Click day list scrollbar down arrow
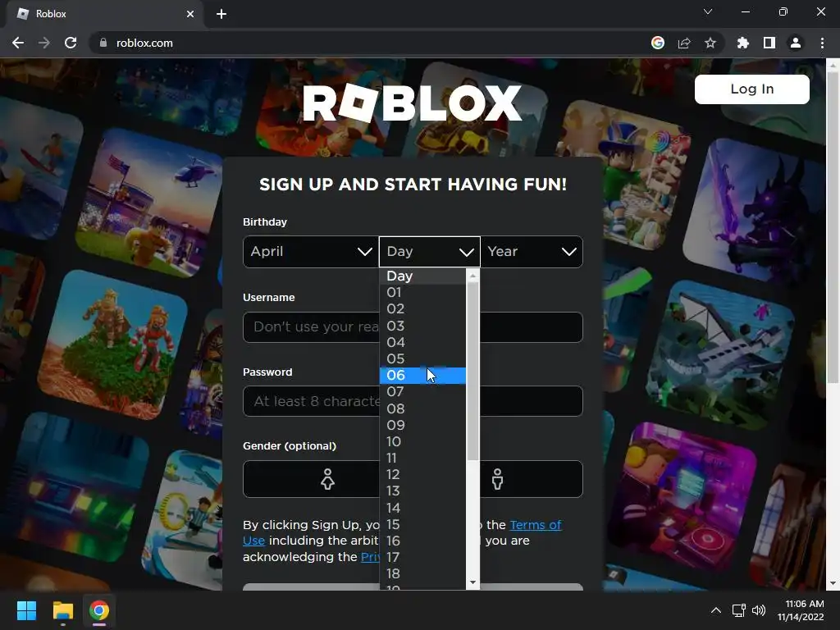The width and height of the screenshot is (840, 630). coord(472,582)
